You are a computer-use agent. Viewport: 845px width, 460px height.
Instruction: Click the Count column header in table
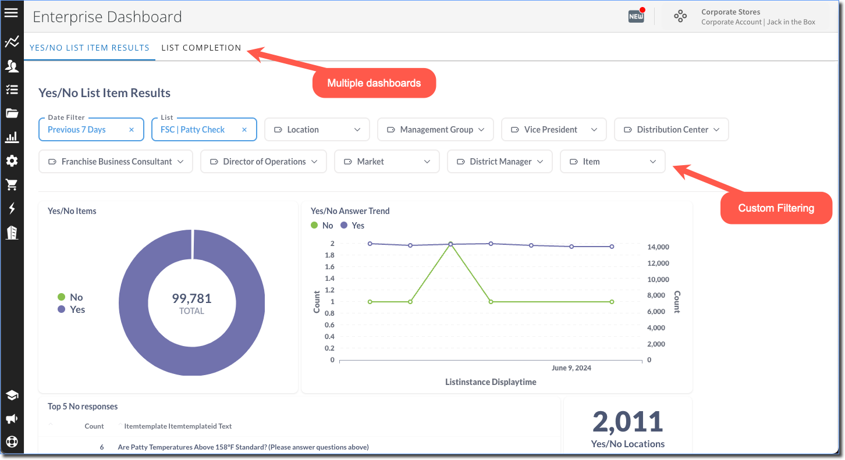coord(94,426)
